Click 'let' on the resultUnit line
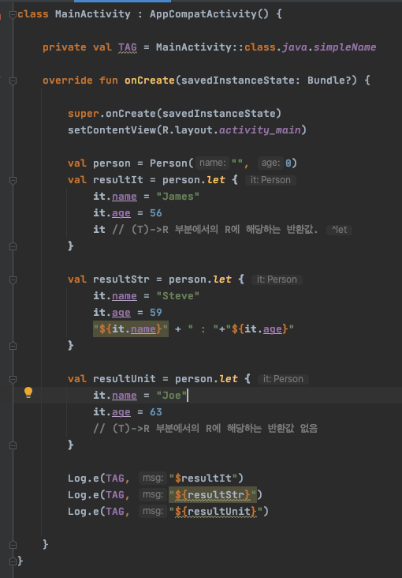This screenshot has width=402, height=578. (x=229, y=379)
